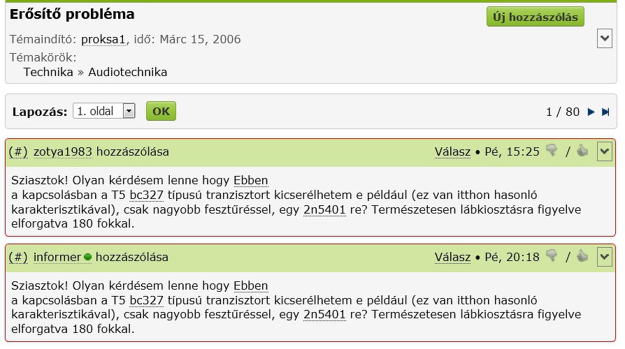This screenshot has height=349, width=625.
Task: Thumbs up zotya1983's post
Action: coord(582,151)
